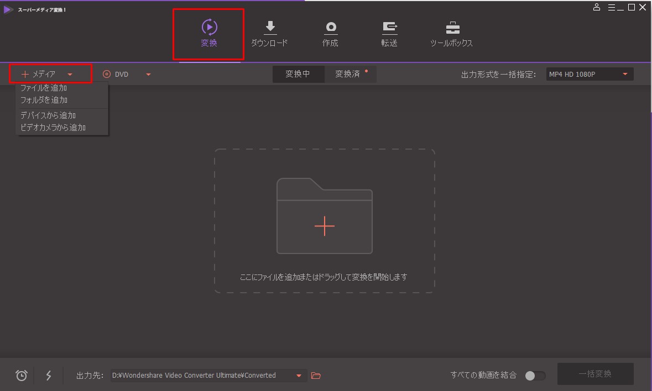Click the lightning bolt high-speed conversion icon
This screenshot has height=391, width=652.
pyautogui.click(x=49, y=376)
